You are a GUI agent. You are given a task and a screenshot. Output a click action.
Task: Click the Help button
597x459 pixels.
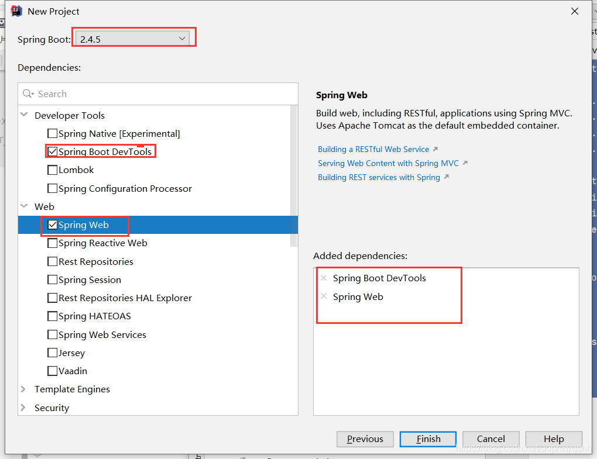554,439
